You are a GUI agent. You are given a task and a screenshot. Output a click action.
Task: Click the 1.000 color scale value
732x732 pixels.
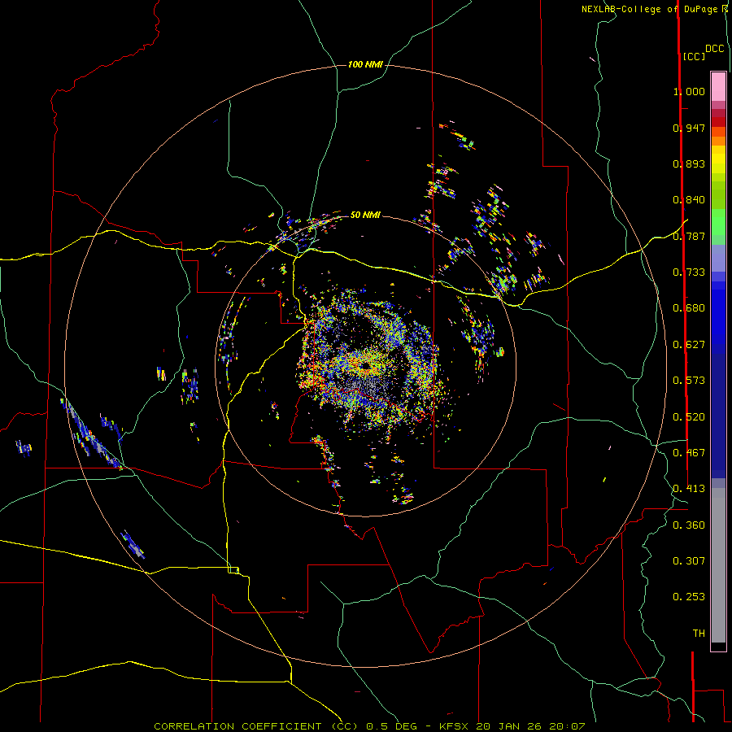tap(689, 91)
